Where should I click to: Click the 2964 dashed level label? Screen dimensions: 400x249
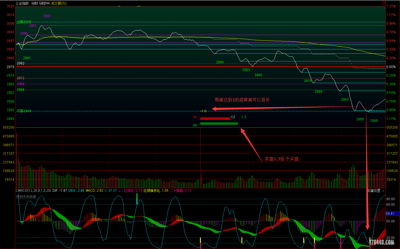coord(21,90)
